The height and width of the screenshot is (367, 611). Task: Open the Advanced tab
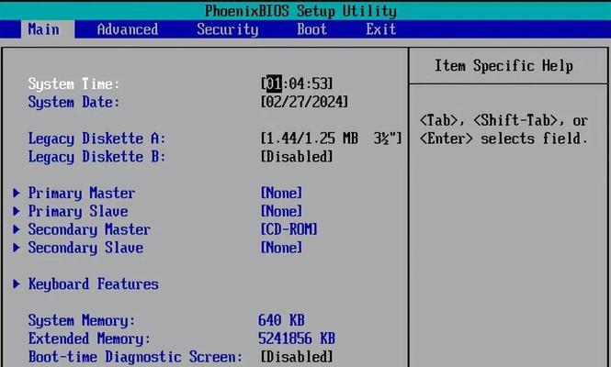pyautogui.click(x=128, y=29)
